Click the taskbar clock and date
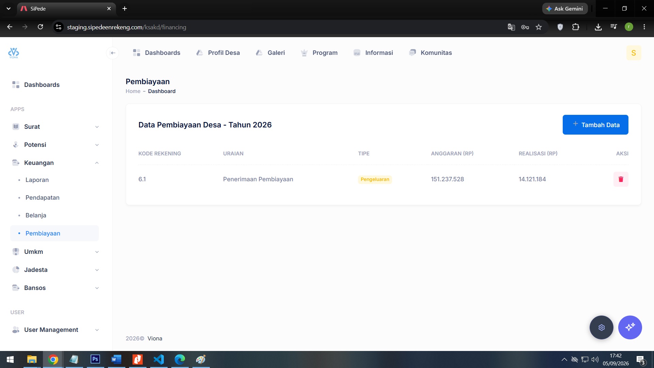 pyautogui.click(x=616, y=359)
